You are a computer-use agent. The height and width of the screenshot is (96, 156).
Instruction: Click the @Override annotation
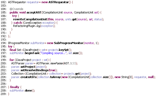[16, 9]
